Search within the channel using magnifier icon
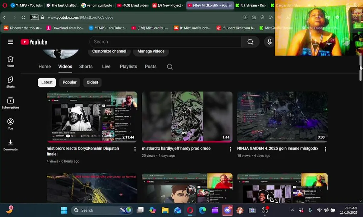Screen dimensions: 363x217 170,67
